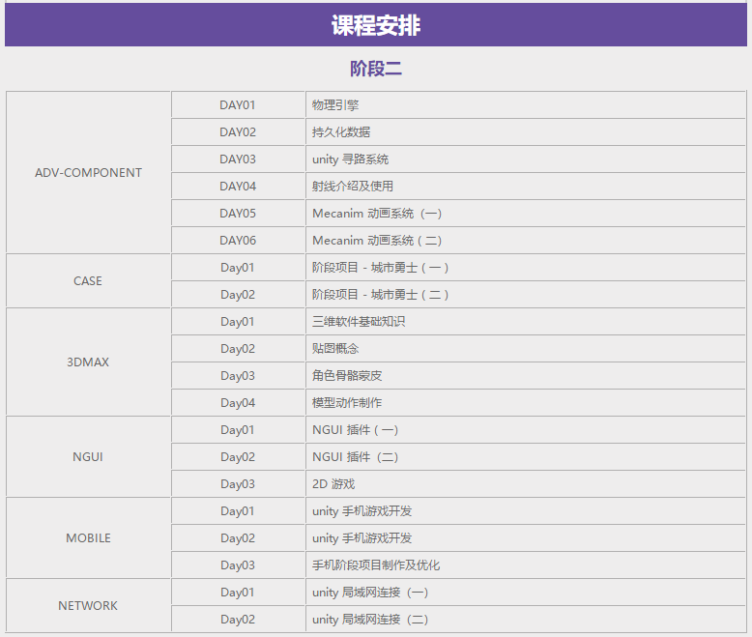Click 阶段项目 - 城市勇士（一）entry
The width and height of the screenshot is (752, 637).
[380, 268]
